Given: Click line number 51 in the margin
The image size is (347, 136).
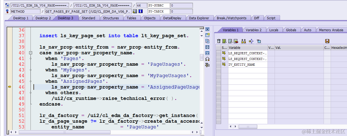Looking at the screenshot, I should click(x=22, y=115).
